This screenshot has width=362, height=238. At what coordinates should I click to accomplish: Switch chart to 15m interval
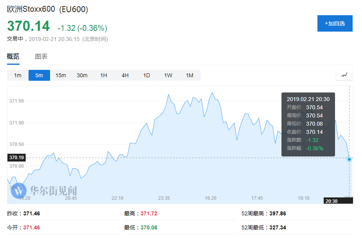[x=61, y=75]
